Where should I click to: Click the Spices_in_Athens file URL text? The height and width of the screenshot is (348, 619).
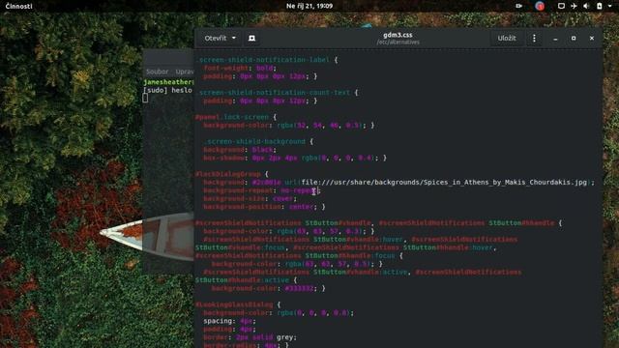click(x=444, y=183)
